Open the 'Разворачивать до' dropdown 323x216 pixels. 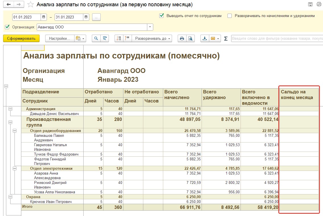(x=152, y=39)
